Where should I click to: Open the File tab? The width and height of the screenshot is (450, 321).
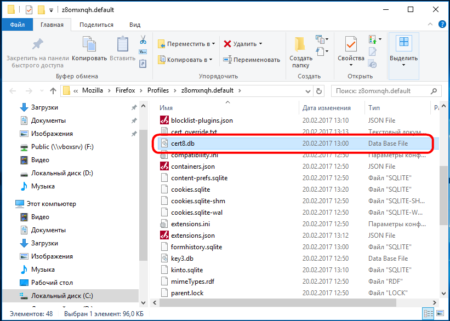(x=17, y=25)
